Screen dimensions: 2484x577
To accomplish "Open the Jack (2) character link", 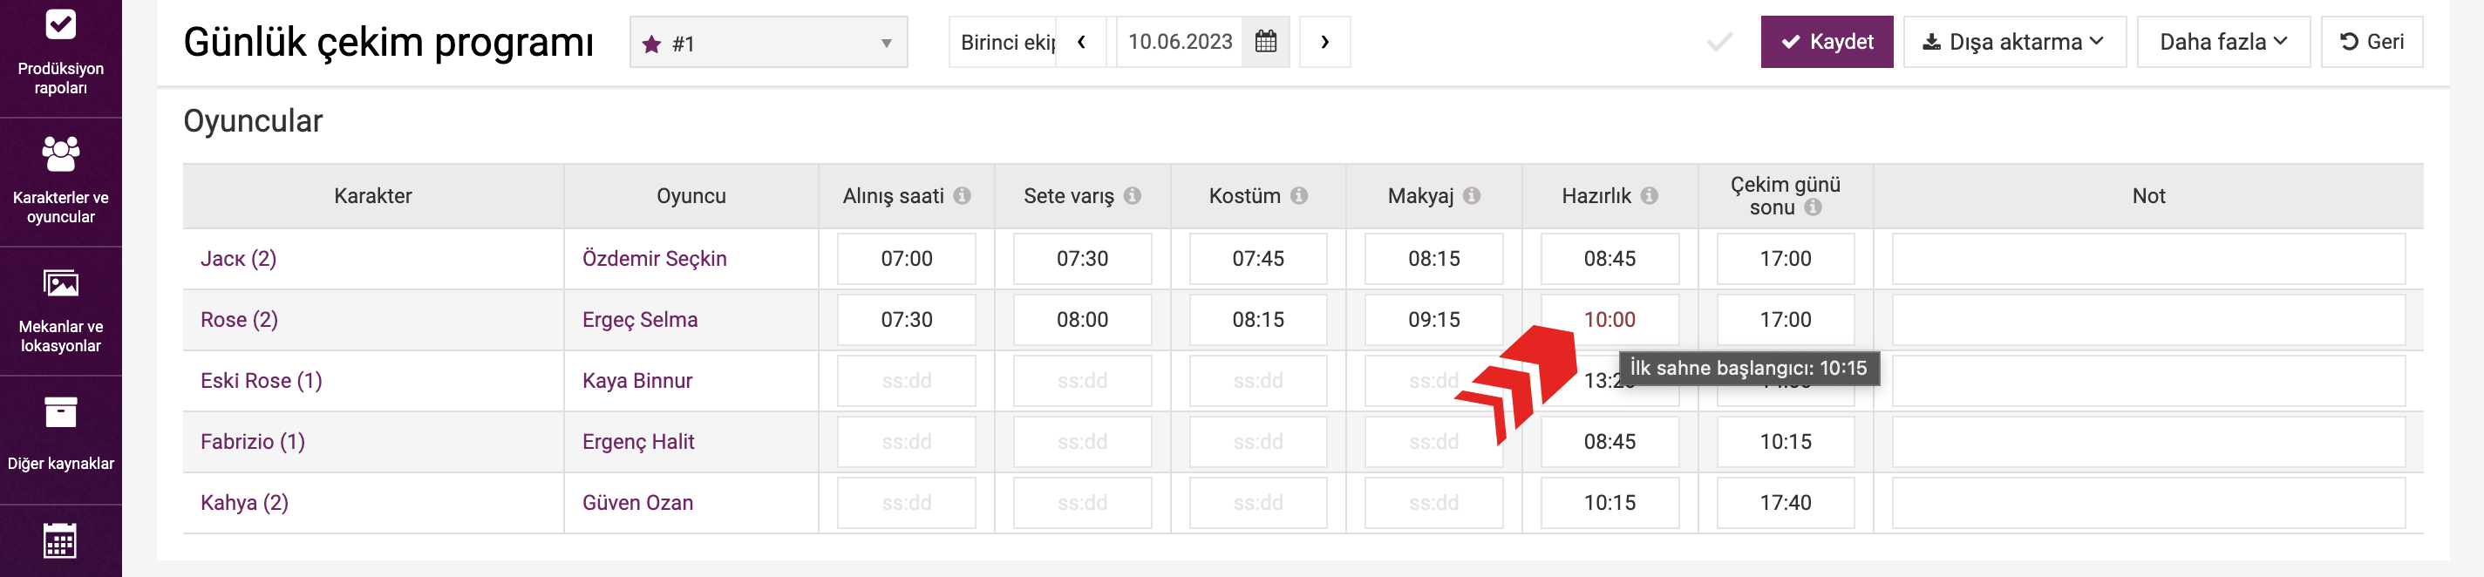I will point(238,258).
